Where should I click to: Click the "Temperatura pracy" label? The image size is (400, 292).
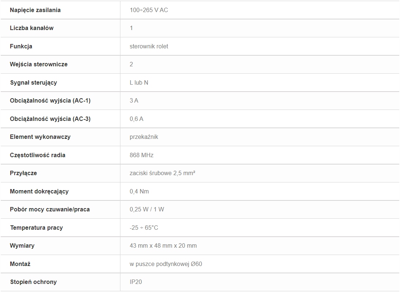[x=36, y=228]
